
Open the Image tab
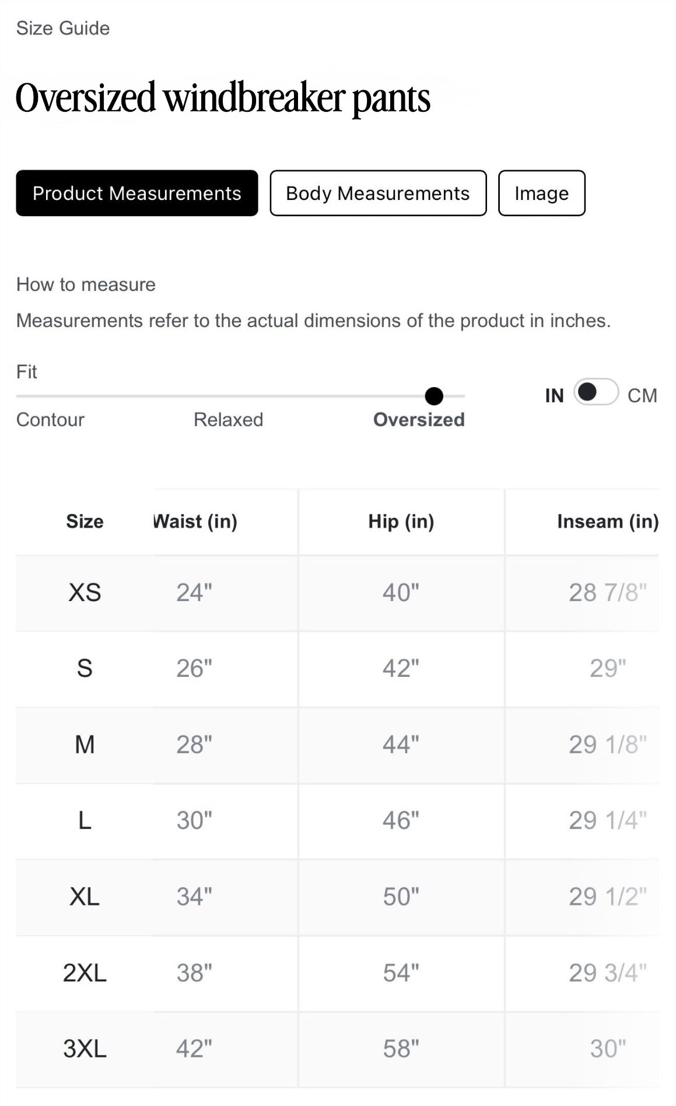[541, 193]
